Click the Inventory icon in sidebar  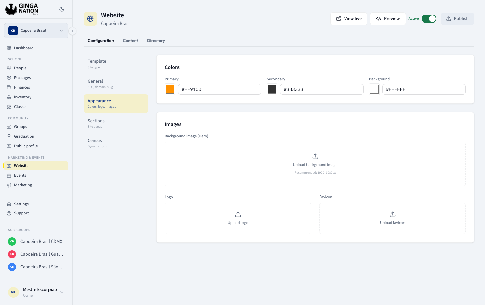pyautogui.click(x=9, y=97)
